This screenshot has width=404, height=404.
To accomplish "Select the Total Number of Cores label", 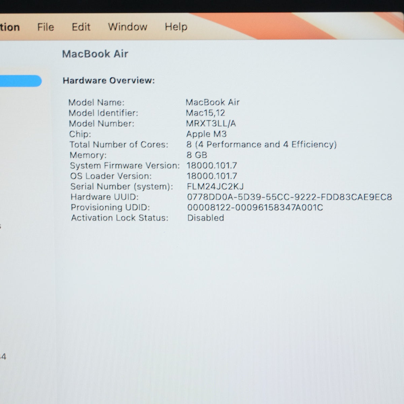I will 119,145.
